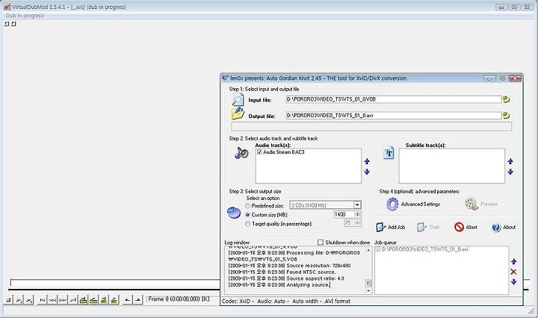Enable Shutdown when done checkbox
This screenshot has height=318, width=538.
click(320, 243)
